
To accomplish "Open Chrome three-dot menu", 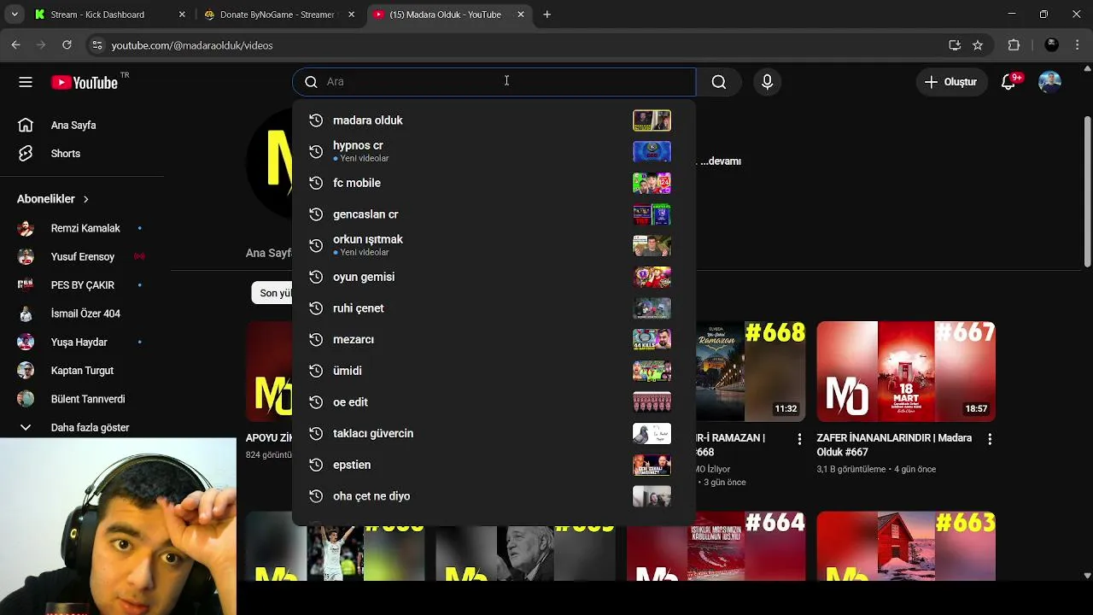I will [1077, 45].
